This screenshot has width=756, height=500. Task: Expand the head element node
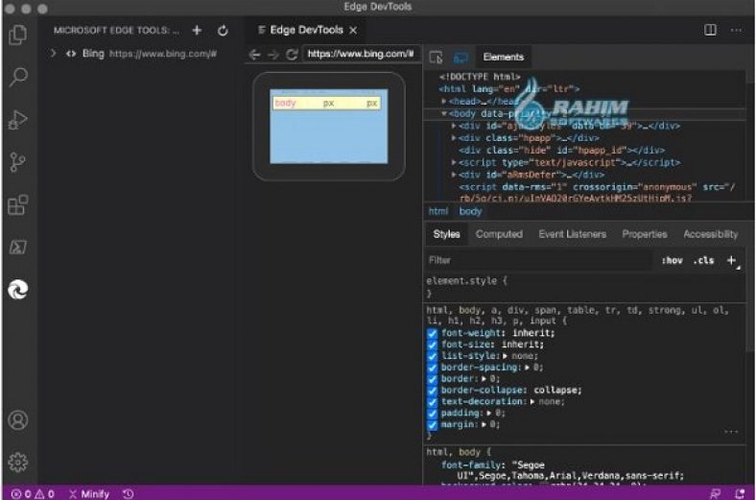443,102
